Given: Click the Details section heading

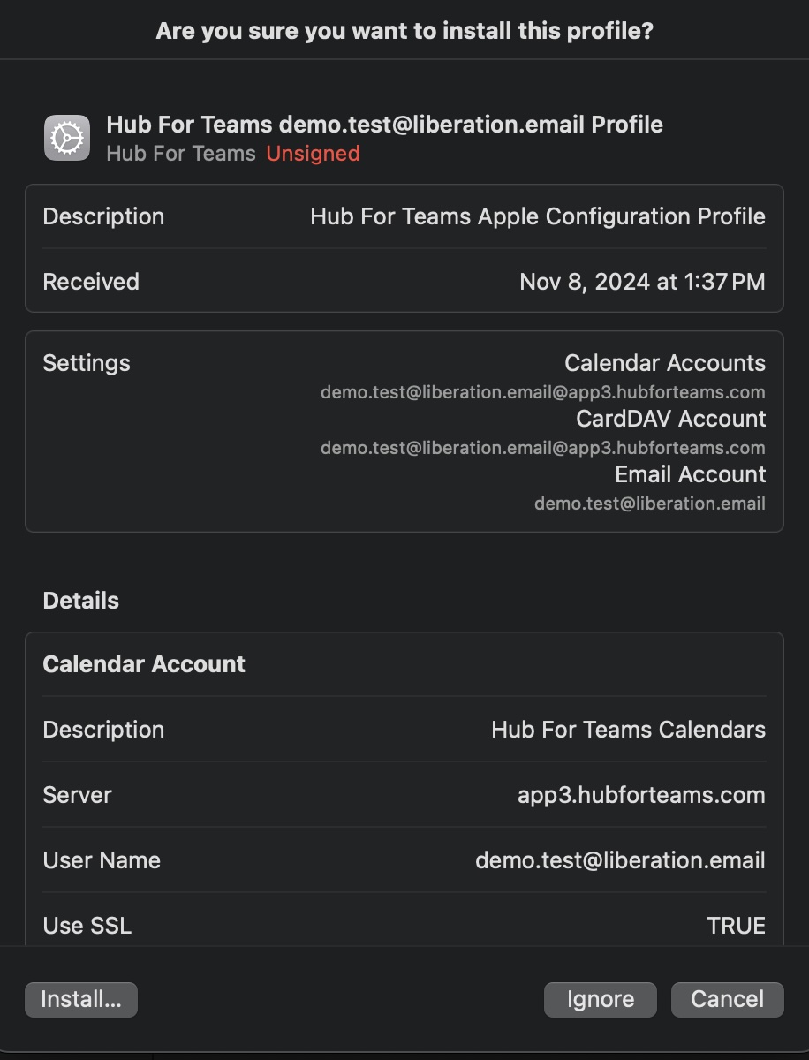Looking at the screenshot, I should pyautogui.click(x=81, y=601).
